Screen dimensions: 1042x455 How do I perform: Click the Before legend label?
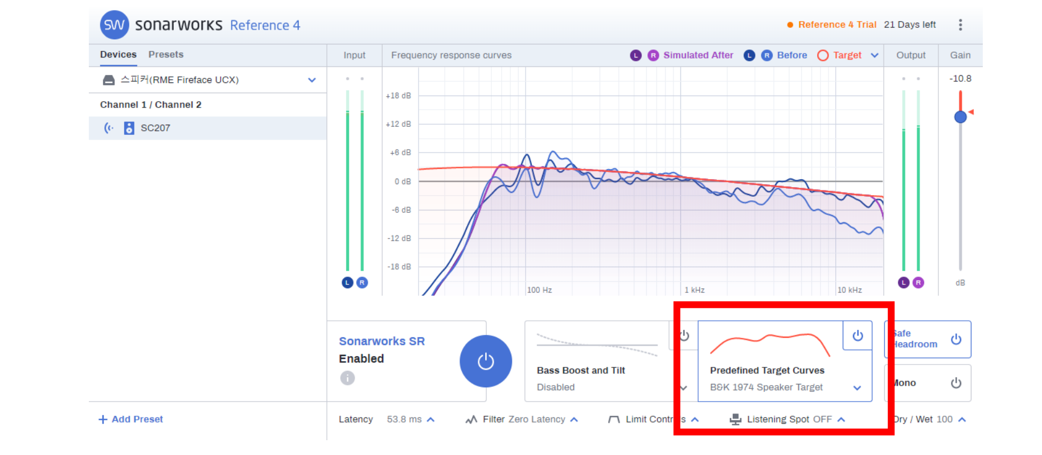[x=792, y=55]
